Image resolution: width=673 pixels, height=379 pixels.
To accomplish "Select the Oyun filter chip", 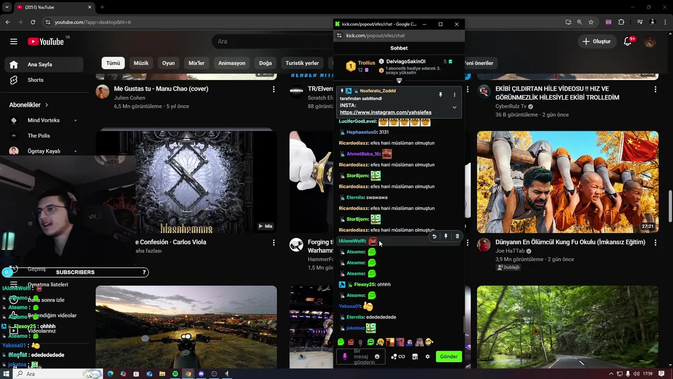I will pyautogui.click(x=168, y=63).
